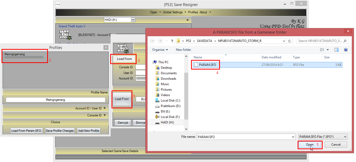356x162 pixels.
Task: Click the Console ID input field
Action: pos(141,67)
